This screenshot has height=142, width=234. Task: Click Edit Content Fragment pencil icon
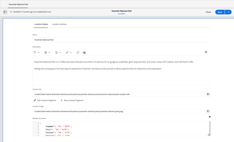point(35,100)
